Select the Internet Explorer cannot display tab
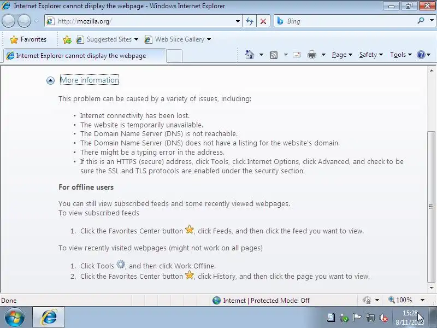Viewport: 437px width, 328px height. pyautogui.click(x=85, y=56)
